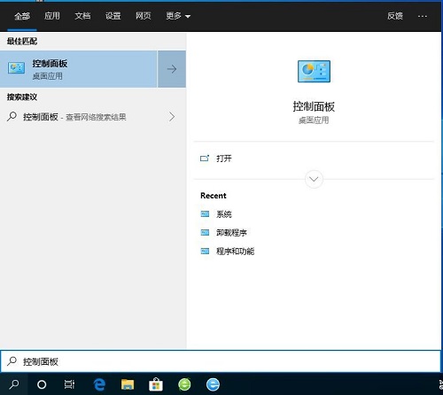Open File Explorer from the taskbar

coord(128,384)
